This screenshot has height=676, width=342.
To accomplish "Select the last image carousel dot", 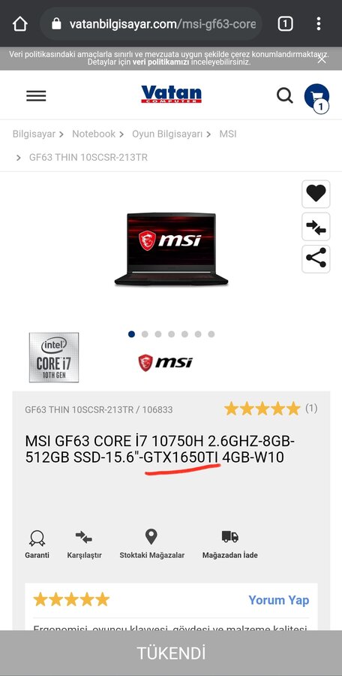I will 211,334.
